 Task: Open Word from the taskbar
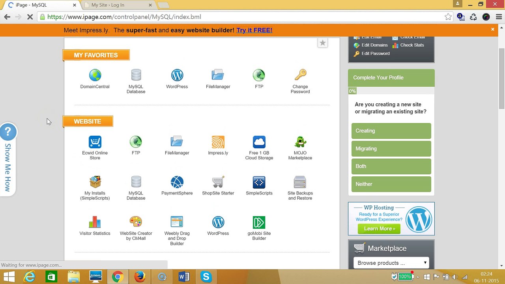(184, 277)
